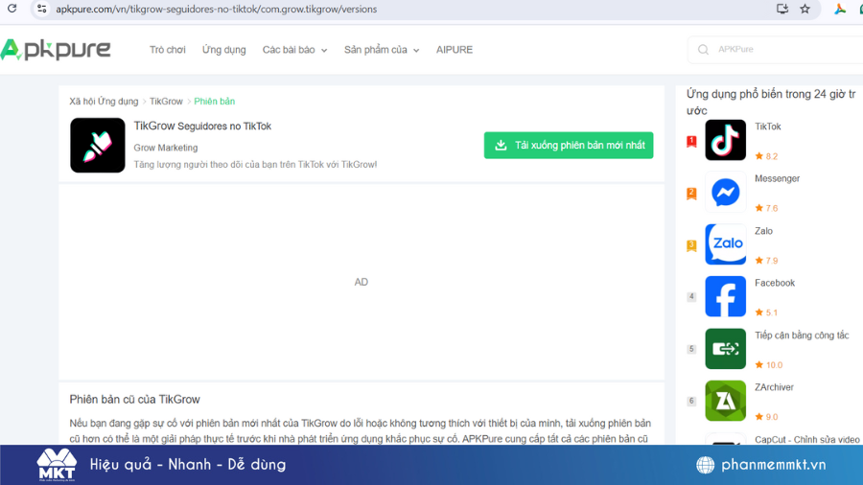This screenshot has height=485, width=863.
Task: Go to the APKPure logo homepage
Action: coord(56,50)
